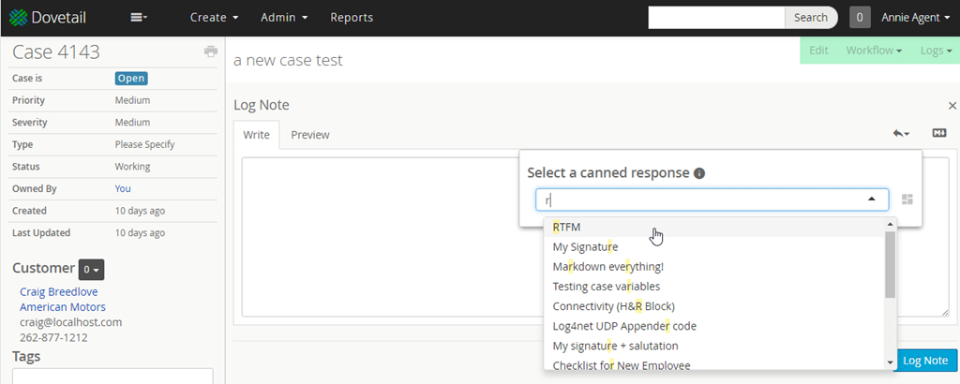
Task: Expand the Customer count dropdown
Action: [91, 270]
